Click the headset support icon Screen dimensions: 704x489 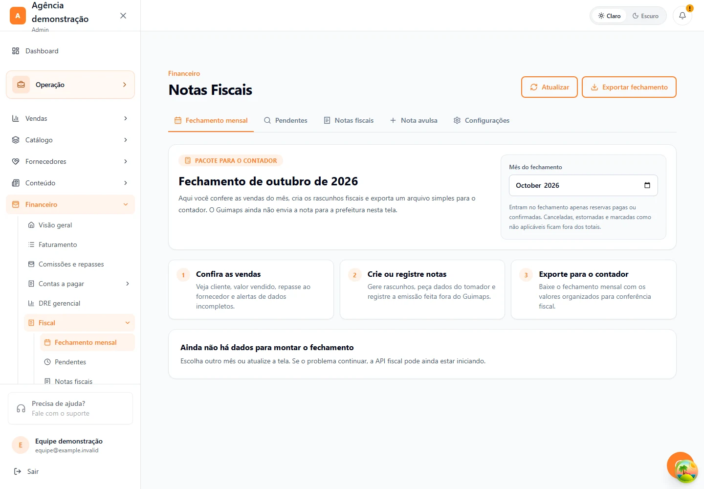21,408
